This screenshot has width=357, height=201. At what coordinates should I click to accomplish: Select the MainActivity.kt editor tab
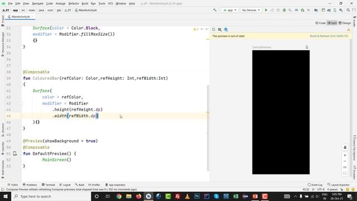20,17
